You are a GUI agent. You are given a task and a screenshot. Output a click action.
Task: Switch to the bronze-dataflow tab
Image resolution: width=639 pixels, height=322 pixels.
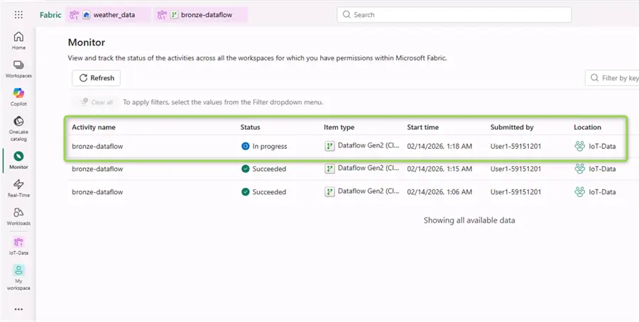pos(200,15)
